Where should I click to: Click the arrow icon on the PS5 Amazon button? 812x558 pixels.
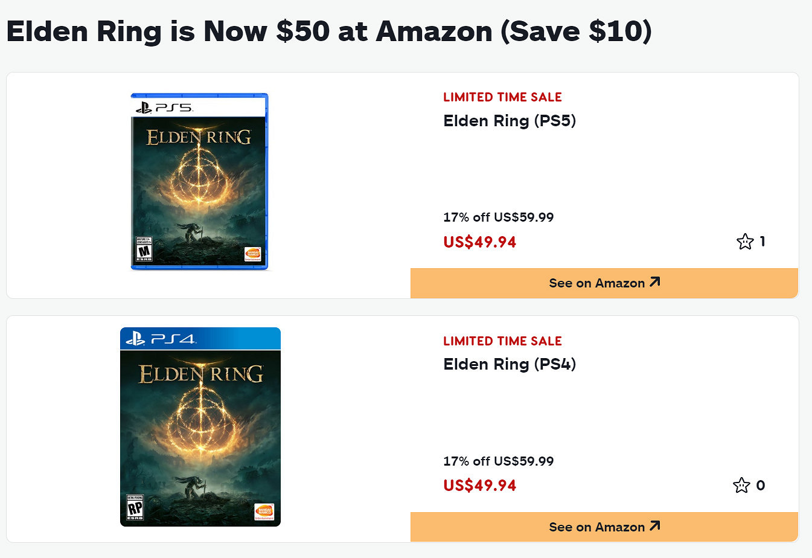click(655, 282)
